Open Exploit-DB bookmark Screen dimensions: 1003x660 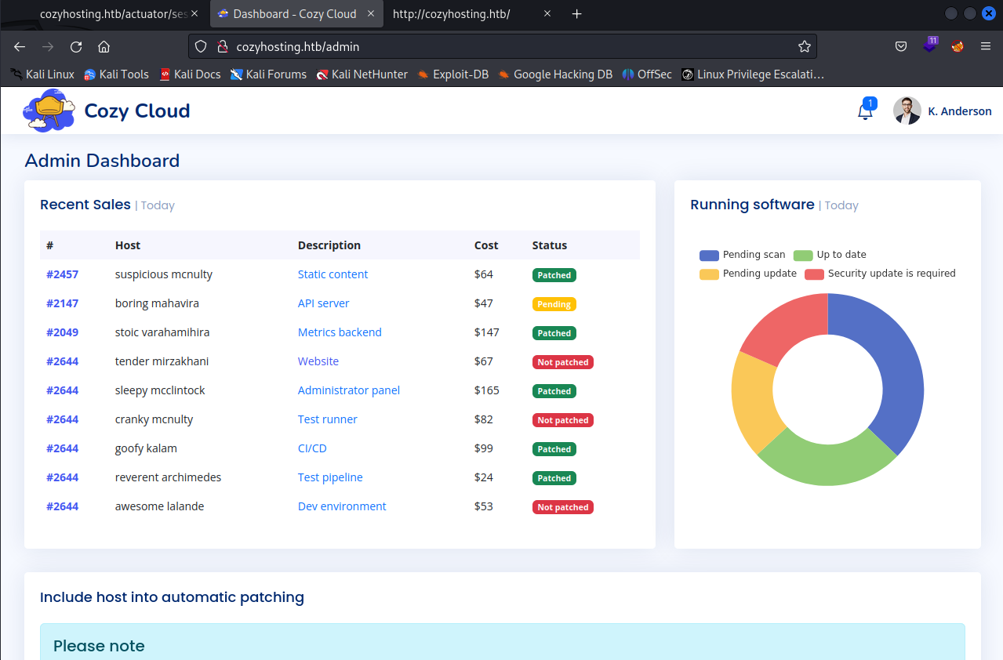click(453, 74)
